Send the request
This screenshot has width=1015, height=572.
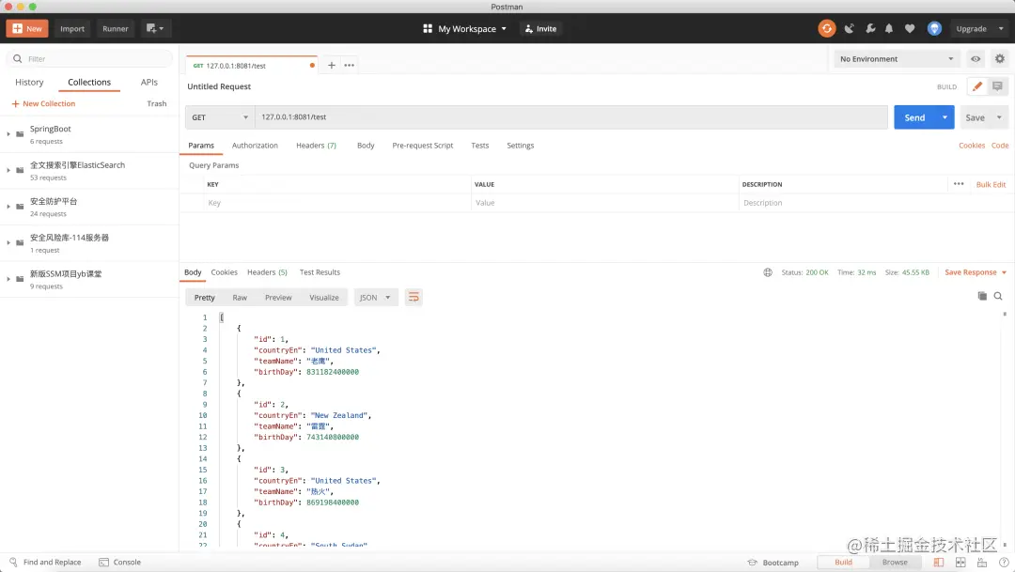pos(914,117)
